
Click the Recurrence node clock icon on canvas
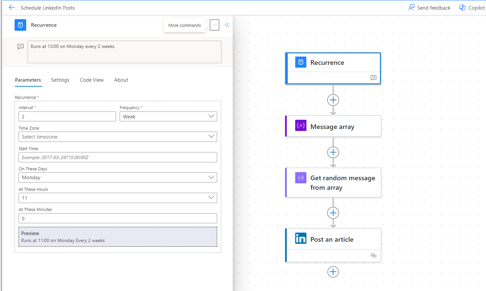301,62
